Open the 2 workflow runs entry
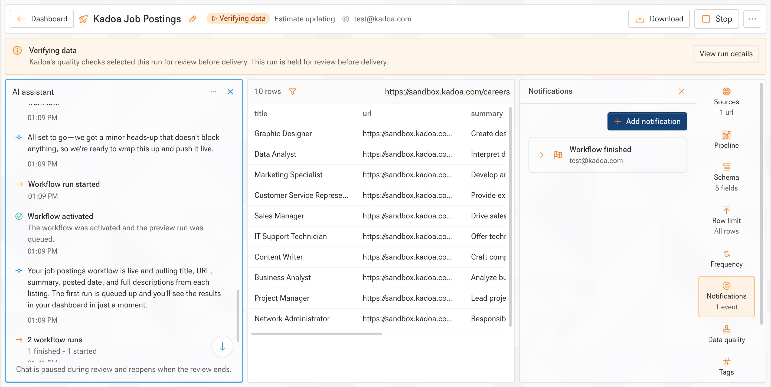Viewport: 771px width, 387px height. coord(55,340)
